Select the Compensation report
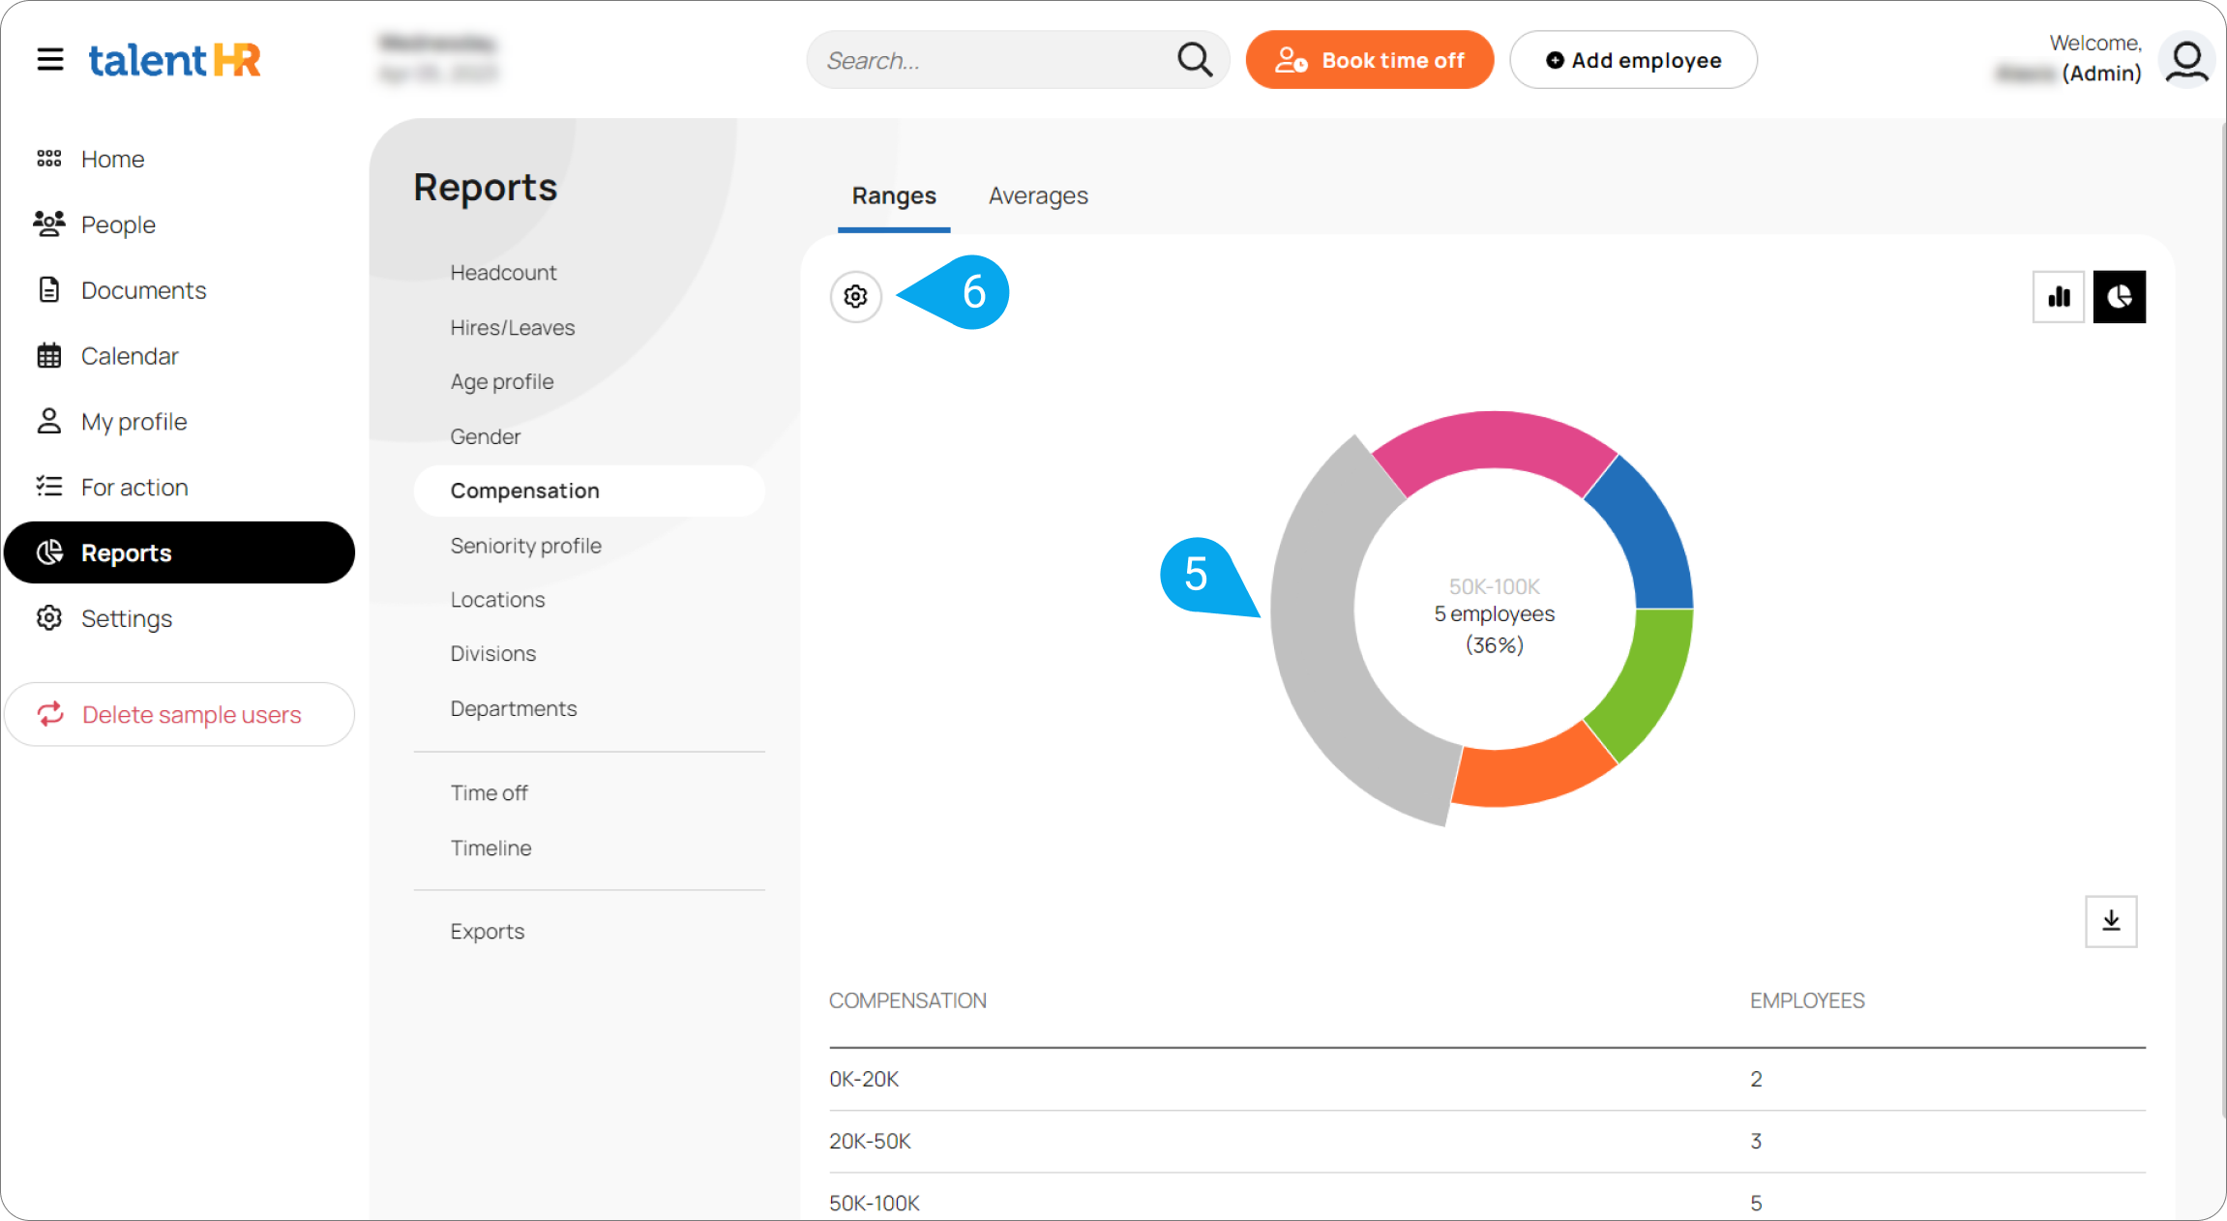This screenshot has height=1221, width=2227. [x=589, y=491]
